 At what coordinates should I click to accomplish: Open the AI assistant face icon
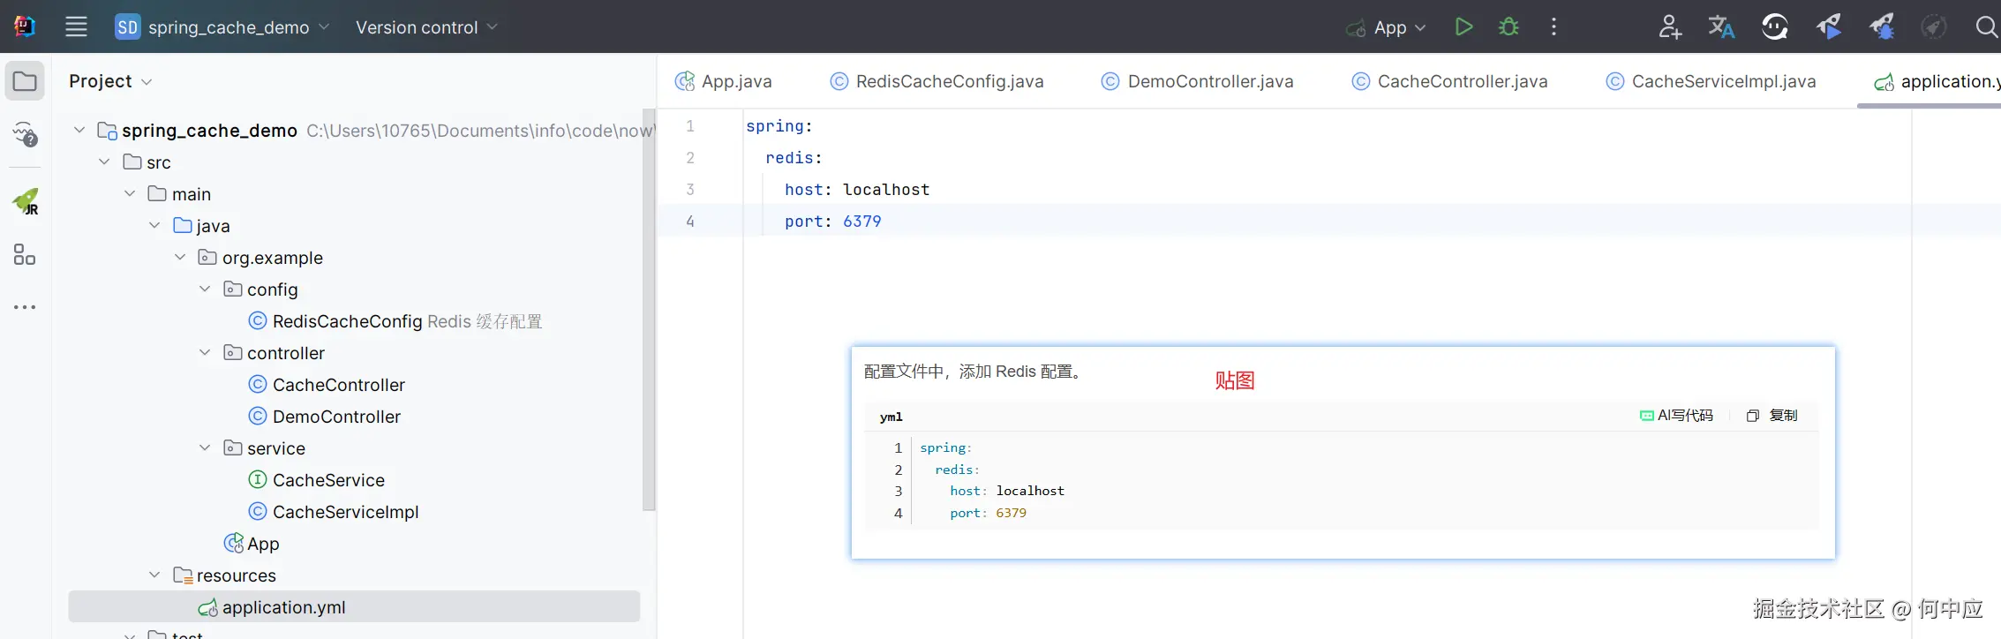(1774, 26)
